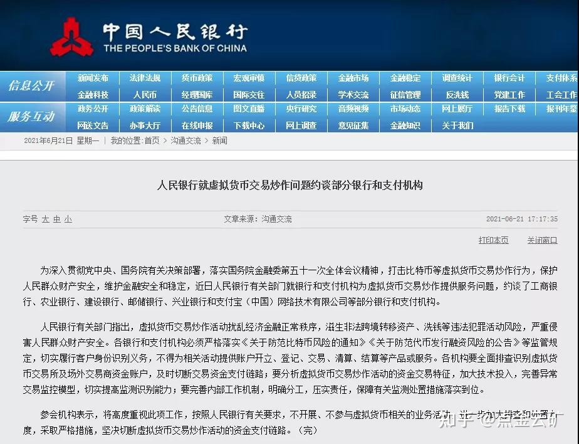Open the 银行会计 section
The width and height of the screenshot is (579, 444).
coord(509,78)
